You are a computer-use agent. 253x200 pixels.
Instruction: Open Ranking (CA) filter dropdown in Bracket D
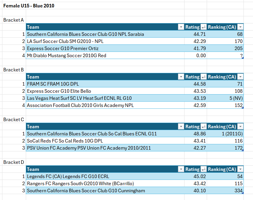click(x=240, y=169)
